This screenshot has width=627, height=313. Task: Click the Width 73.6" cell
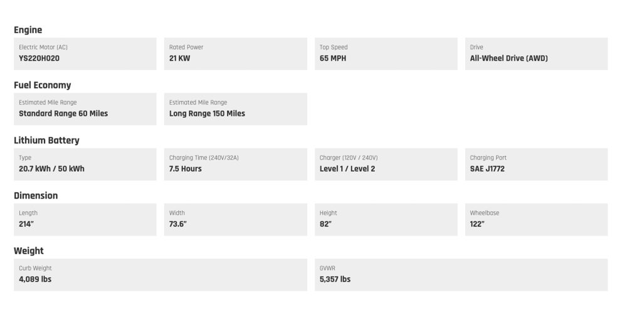235,219
